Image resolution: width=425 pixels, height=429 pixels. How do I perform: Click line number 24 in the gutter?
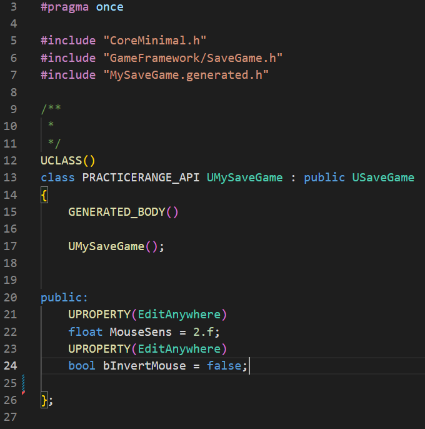pos(11,366)
